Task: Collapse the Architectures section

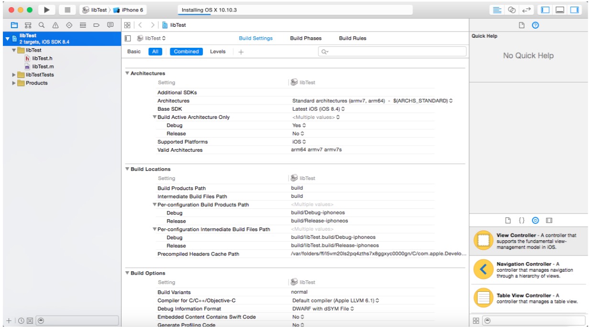Action: (x=127, y=74)
